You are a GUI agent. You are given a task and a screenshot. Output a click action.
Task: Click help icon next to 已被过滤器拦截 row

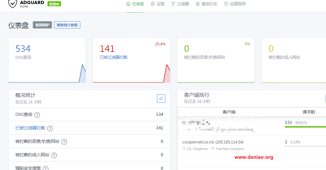[x=50, y=128]
